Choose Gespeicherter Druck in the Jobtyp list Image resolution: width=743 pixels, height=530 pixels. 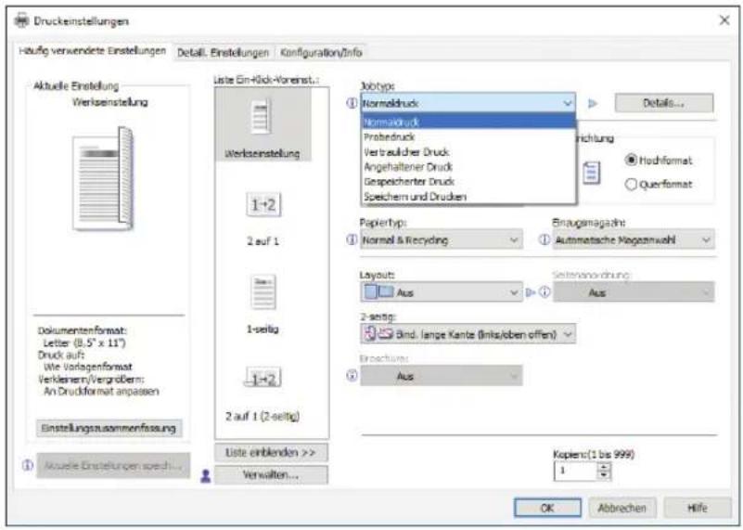coord(468,182)
